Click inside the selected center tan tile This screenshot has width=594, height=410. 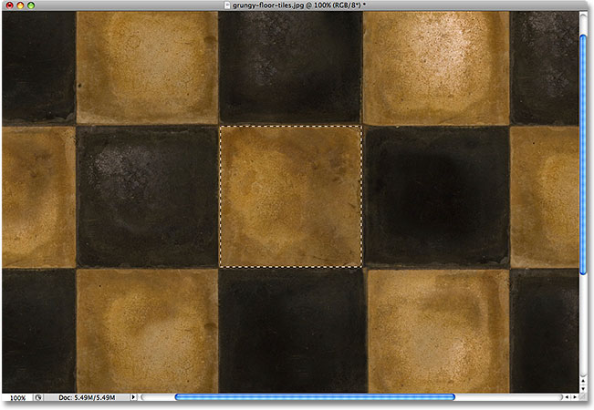290,196
